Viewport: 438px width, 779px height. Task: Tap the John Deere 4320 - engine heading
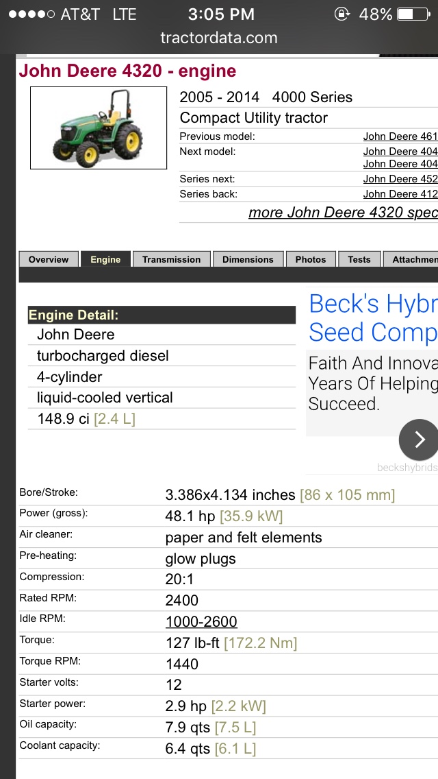[127, 71]
